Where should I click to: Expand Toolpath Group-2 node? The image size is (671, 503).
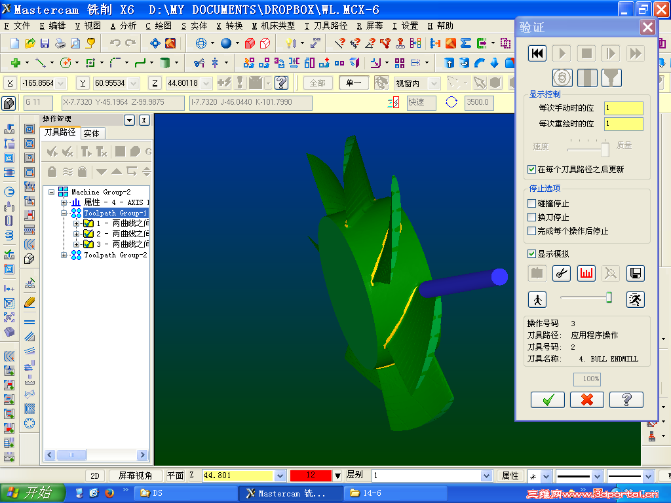(x=64, y=255)
